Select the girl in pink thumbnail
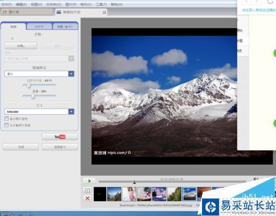 coord(129,194)
